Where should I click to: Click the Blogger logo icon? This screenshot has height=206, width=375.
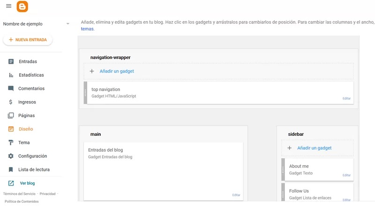pyautogui.click(x=22, y=7)
